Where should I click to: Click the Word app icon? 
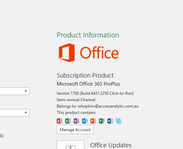(110, 121)
